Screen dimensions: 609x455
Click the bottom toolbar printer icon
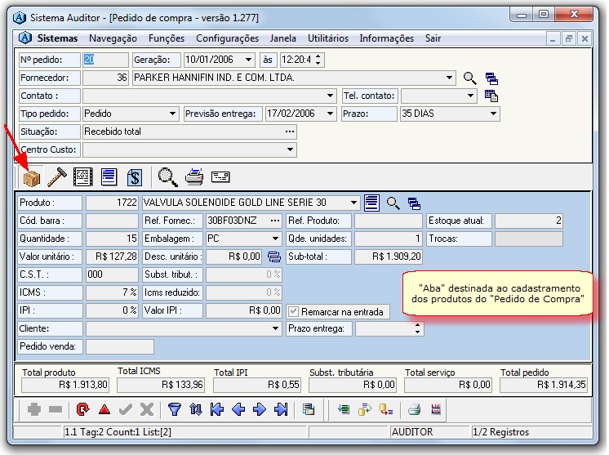click(415, 409)
